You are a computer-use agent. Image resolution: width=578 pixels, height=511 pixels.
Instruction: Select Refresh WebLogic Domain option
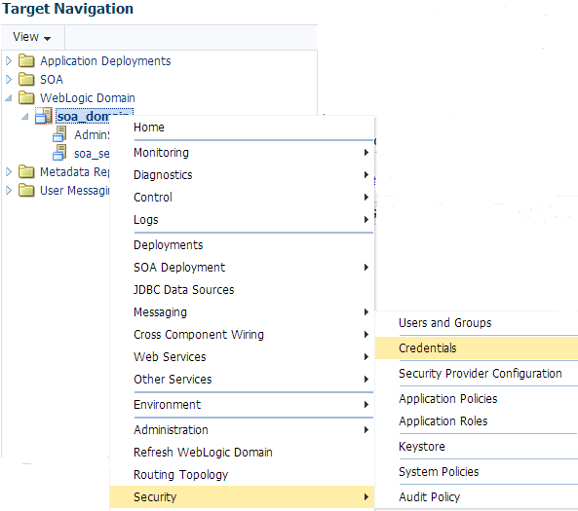[242, 453]
